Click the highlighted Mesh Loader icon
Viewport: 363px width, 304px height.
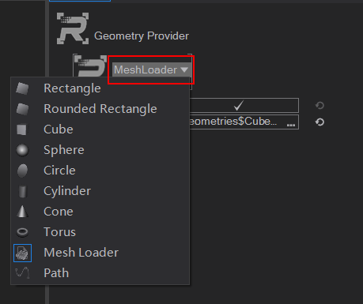[22, 253]
